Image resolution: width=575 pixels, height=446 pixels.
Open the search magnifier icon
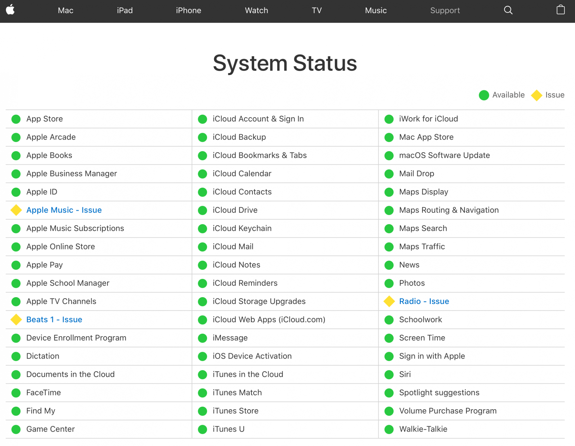tap(508, 10)
